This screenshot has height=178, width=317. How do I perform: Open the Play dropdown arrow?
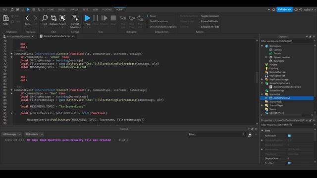pos(88,27)
